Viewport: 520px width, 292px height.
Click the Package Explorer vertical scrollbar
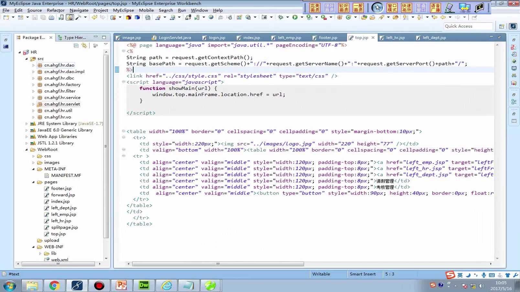[106, 146]
